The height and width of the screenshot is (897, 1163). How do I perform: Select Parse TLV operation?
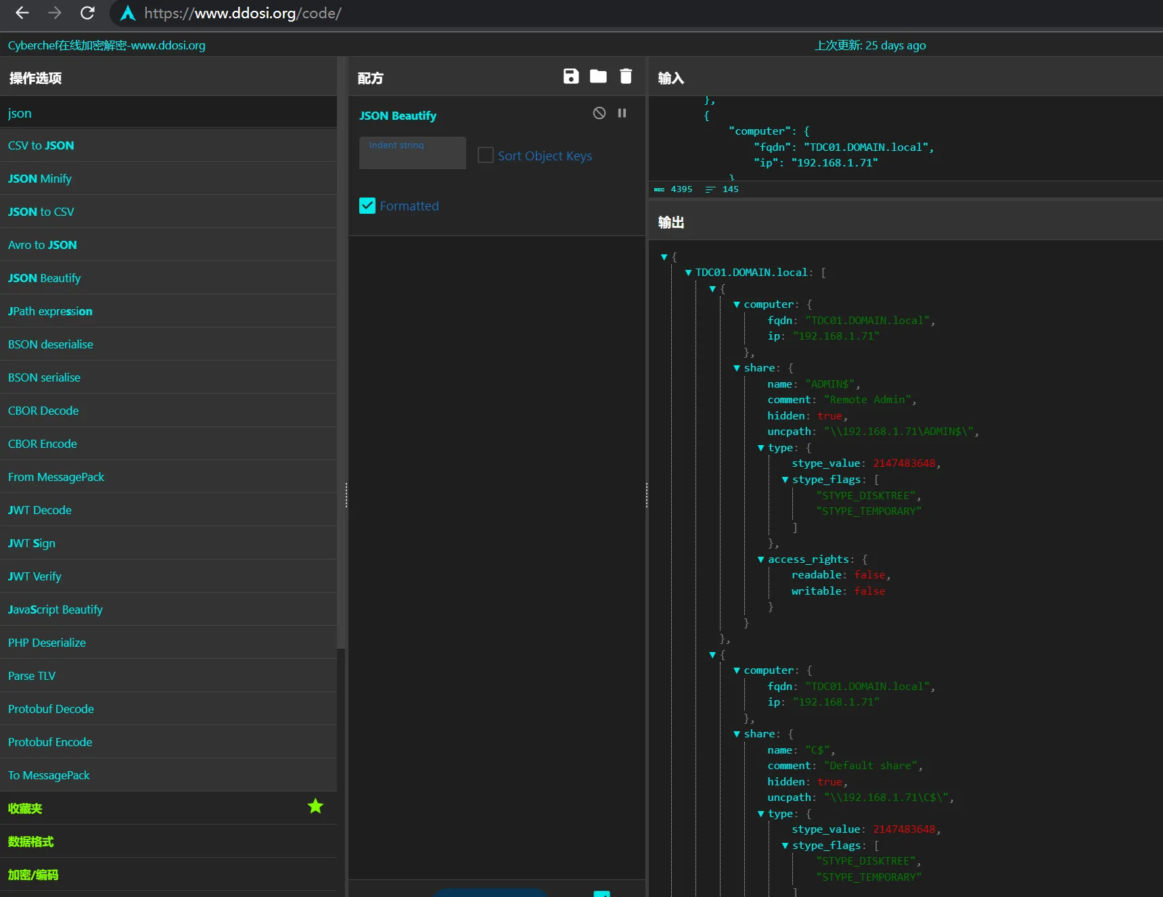(x=168, y=676)
